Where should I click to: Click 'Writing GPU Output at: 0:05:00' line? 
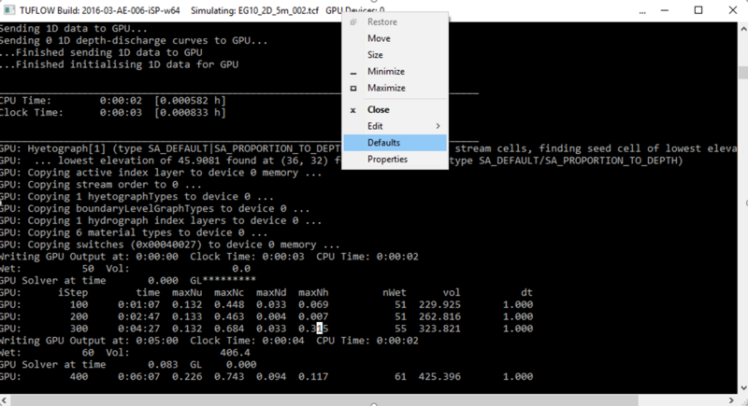(x=209, y=341)
